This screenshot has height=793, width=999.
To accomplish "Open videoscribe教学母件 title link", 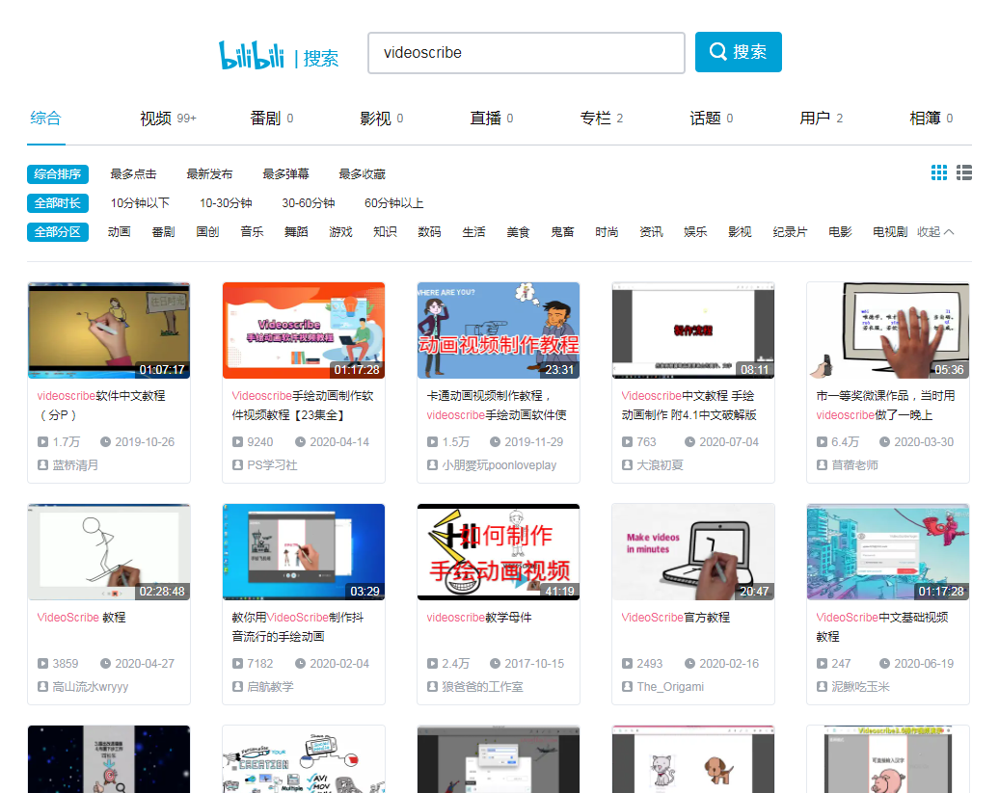I will (479, 618).
